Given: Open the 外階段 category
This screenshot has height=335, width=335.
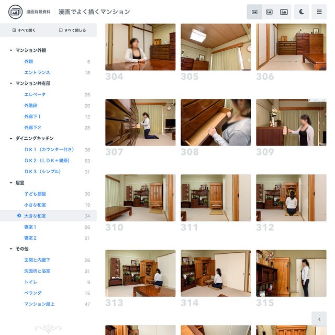Looking at the screenshot, I should click(31, 106).
